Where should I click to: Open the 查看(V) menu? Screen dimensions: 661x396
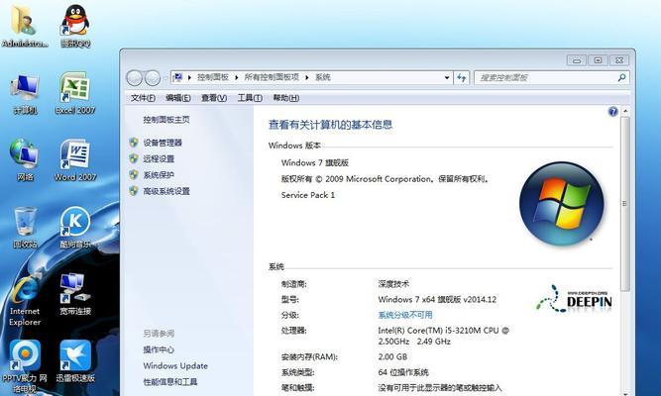click(x=214, y=98)
